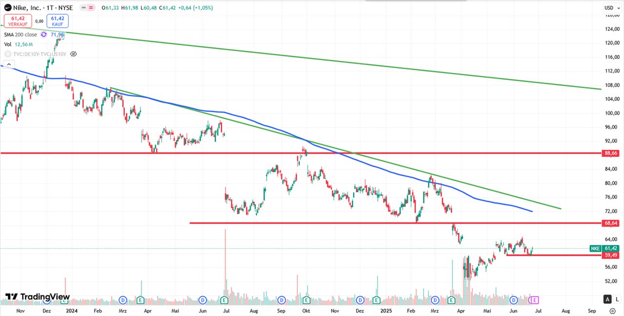624x316 pixels.
Task: Click the earnings E marker above Apr 2025
Action: (x=451, y=299)
